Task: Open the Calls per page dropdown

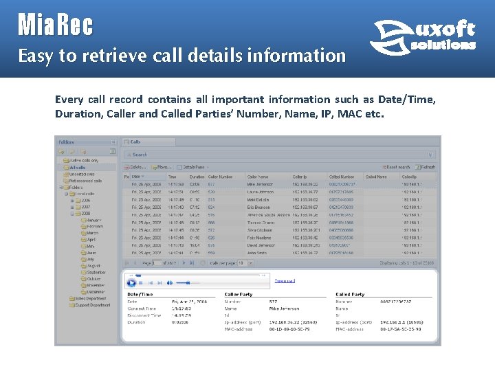Action: (251, 262)
